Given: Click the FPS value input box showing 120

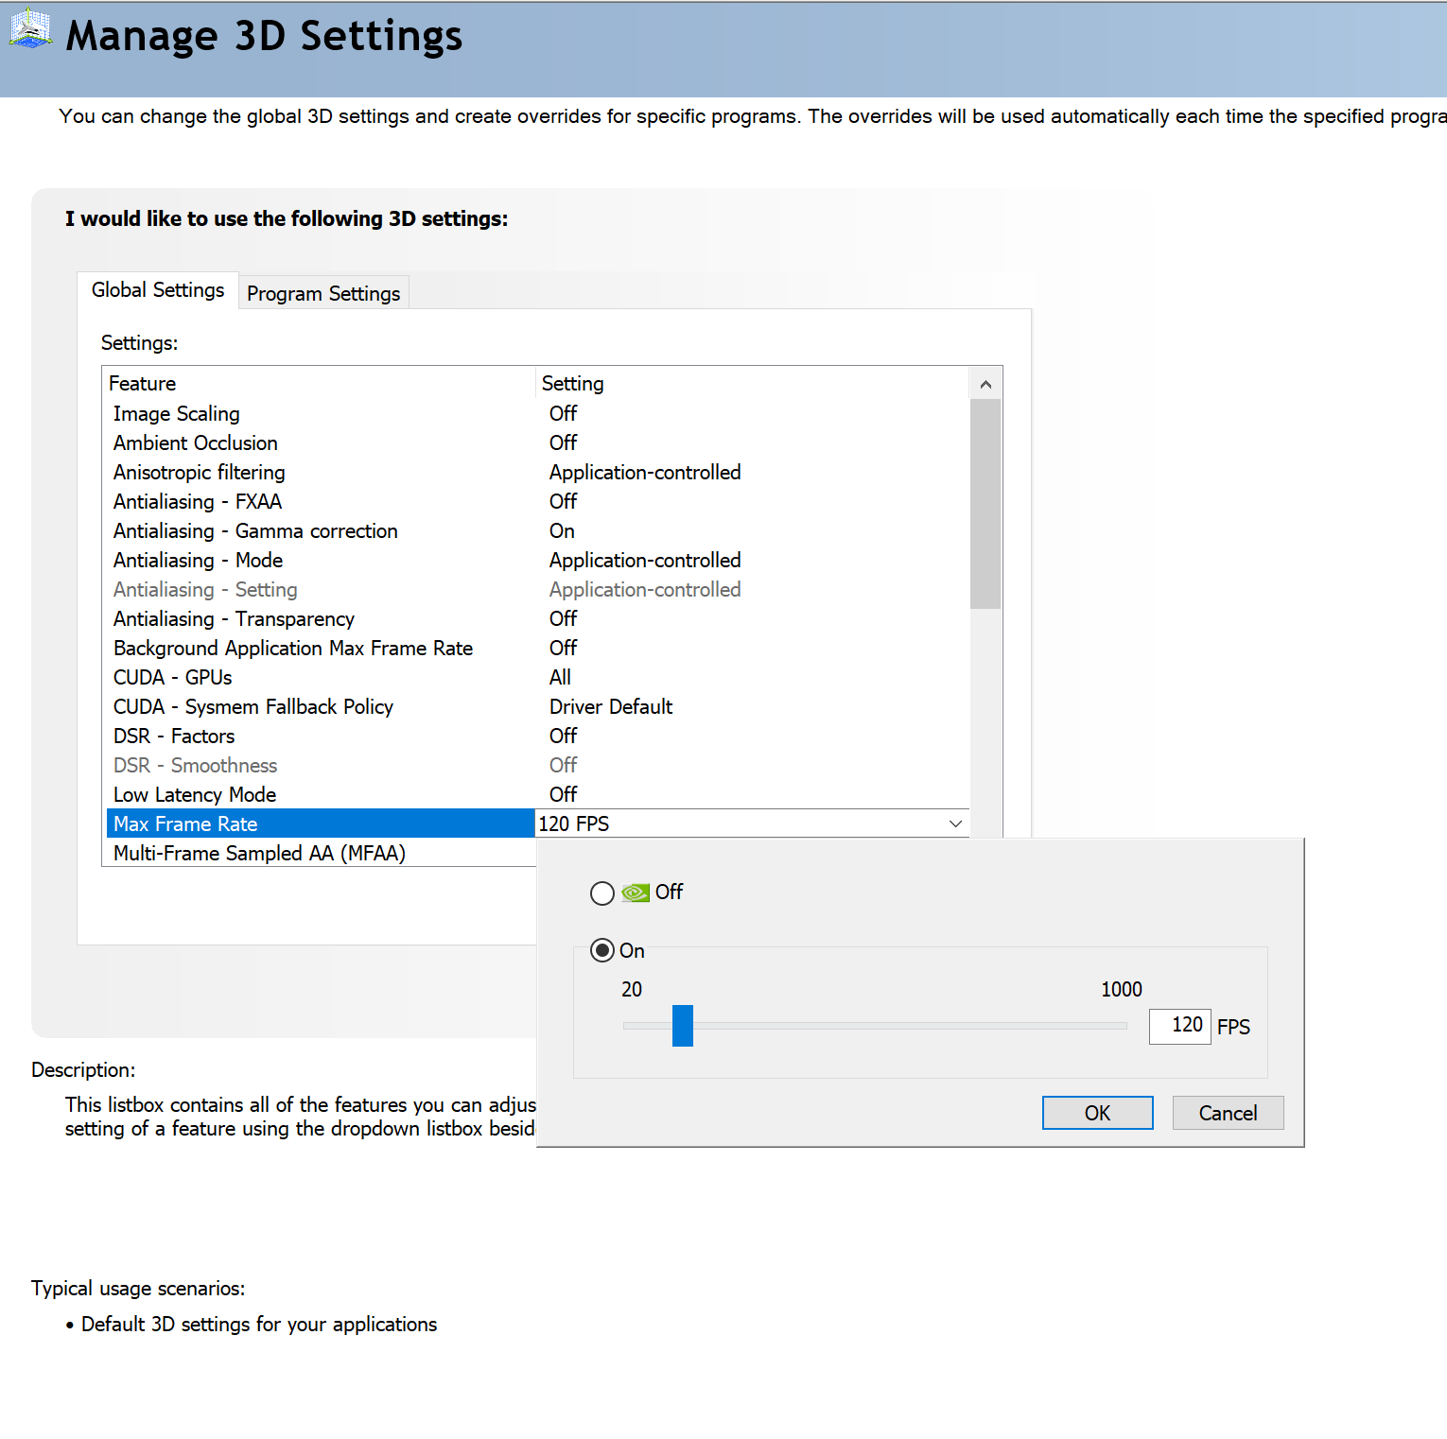Looking at the screenshot, I should pos(1179,1026).
